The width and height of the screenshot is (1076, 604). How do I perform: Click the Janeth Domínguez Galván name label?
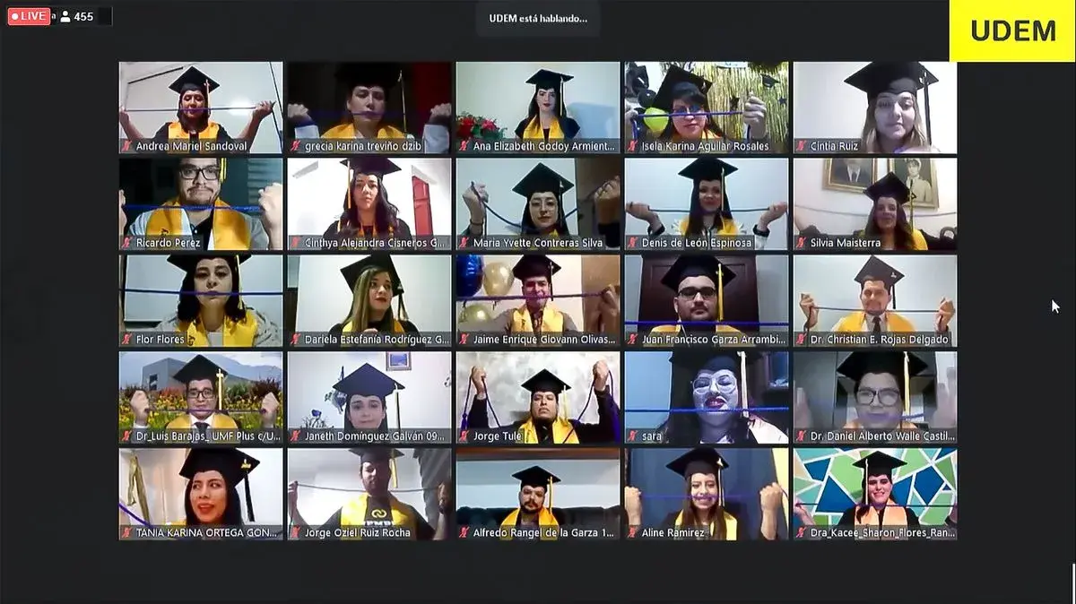pyautogui.click(x=376, y=436)
